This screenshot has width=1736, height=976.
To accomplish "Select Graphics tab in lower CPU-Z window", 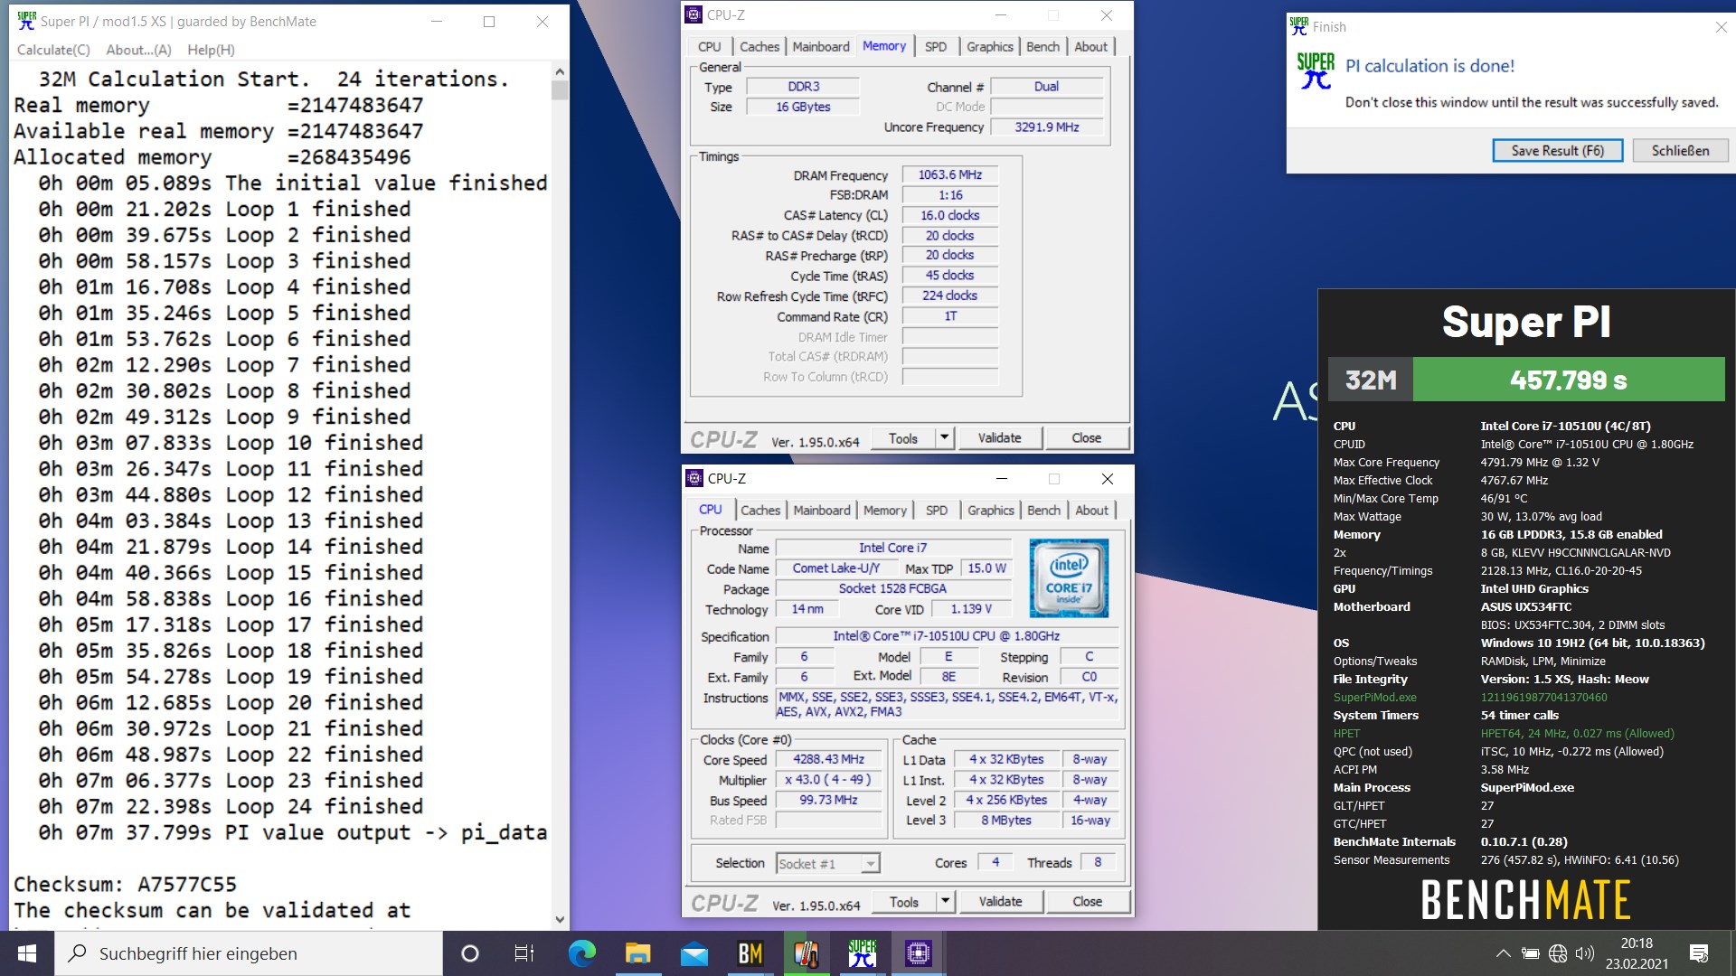I will [x=991, y=511].
